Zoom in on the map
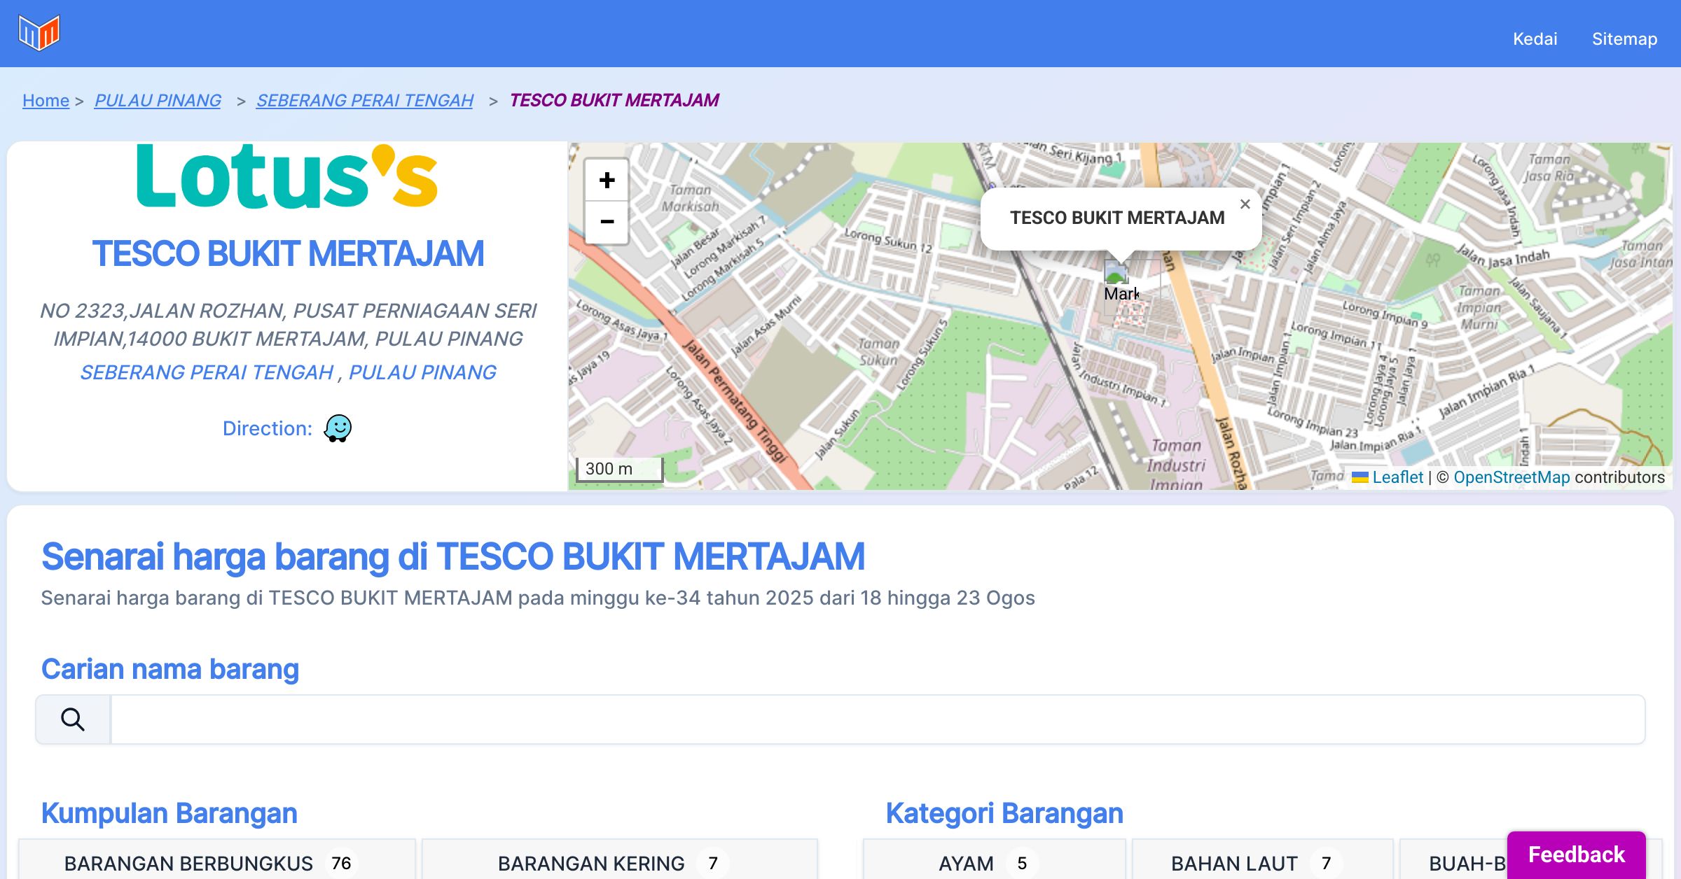1681x879 pixels. tap(607, 181)
